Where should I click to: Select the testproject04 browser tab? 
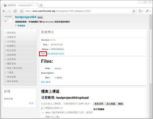click(20, 5)
